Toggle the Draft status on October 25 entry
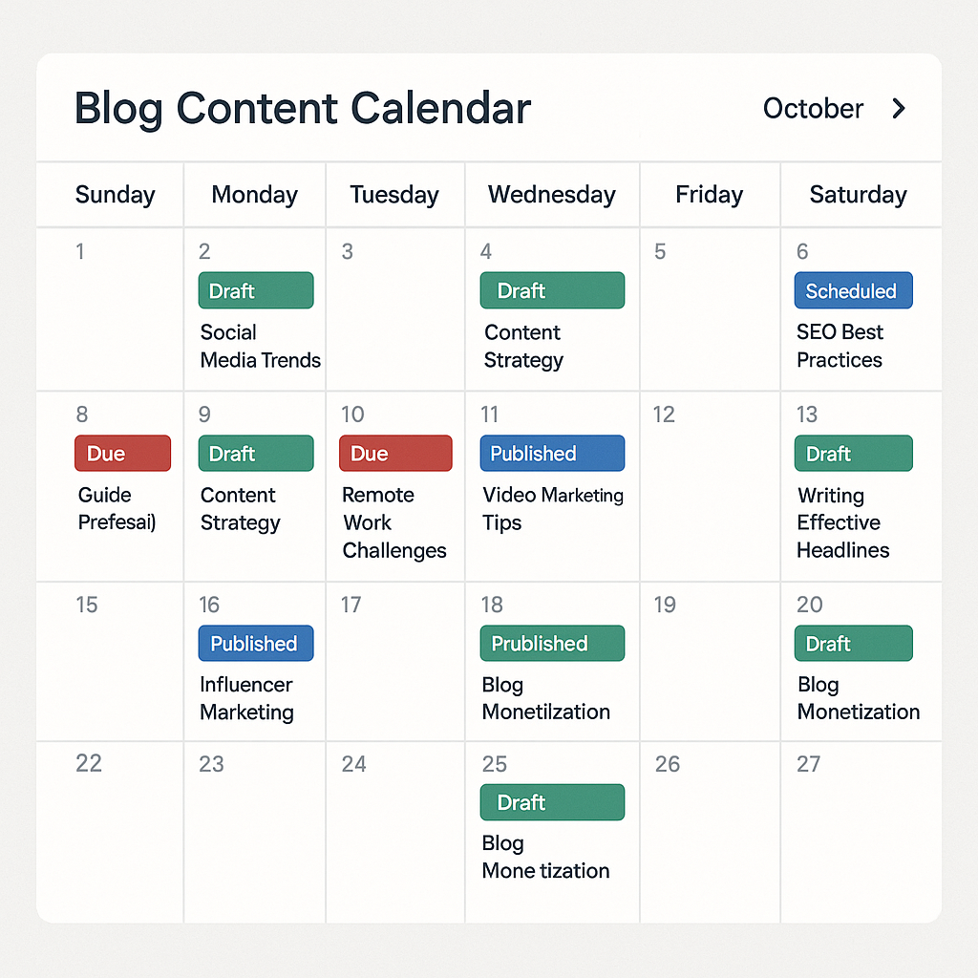Screen dimensions: 978x978 [x=552, y=802]
